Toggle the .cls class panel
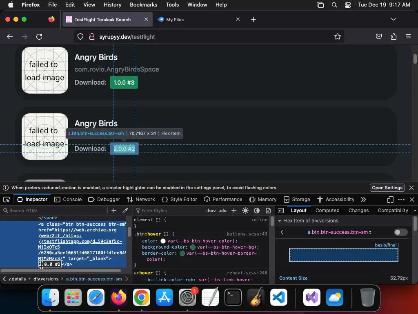Screen dimensions: 418x314 coord(222,211)
